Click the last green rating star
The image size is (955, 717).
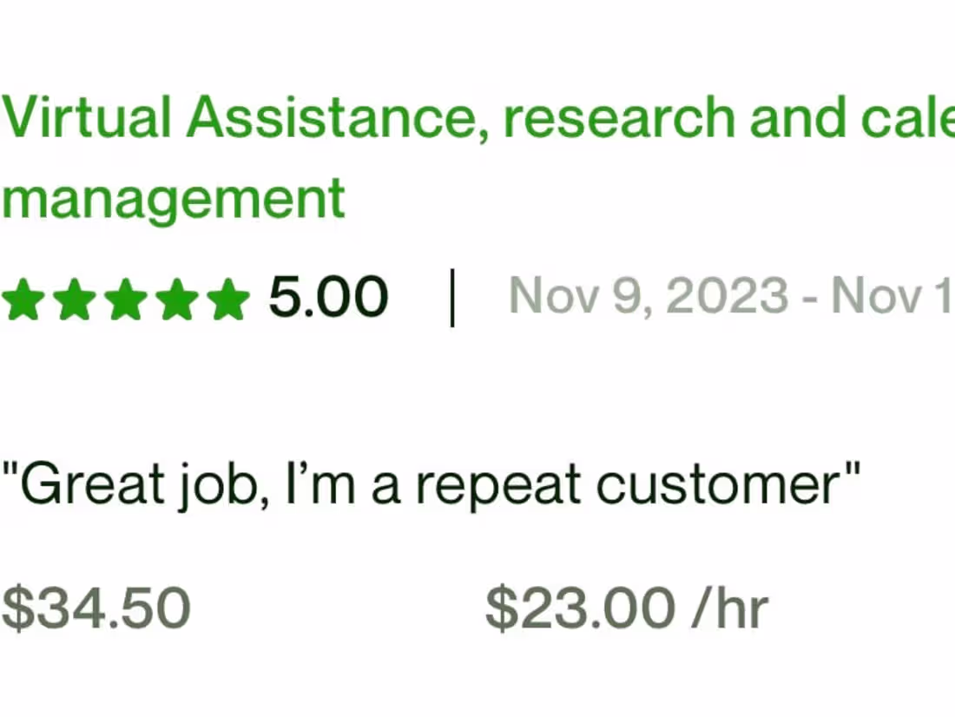227,299
